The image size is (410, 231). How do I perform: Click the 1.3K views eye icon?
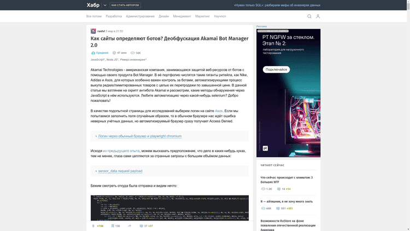pyautogui.click(x=263, y=189)
